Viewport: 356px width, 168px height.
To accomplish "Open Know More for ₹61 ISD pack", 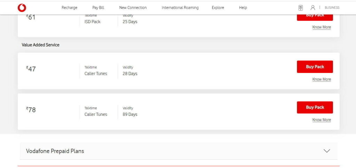I will pos(322,27).
